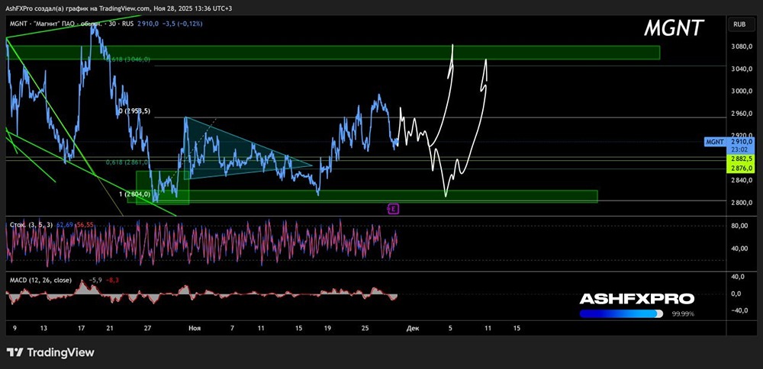Select the MACD (12, 26, close) indicator legend
Viewport: 763px width, 369px height.
point(40,281)
